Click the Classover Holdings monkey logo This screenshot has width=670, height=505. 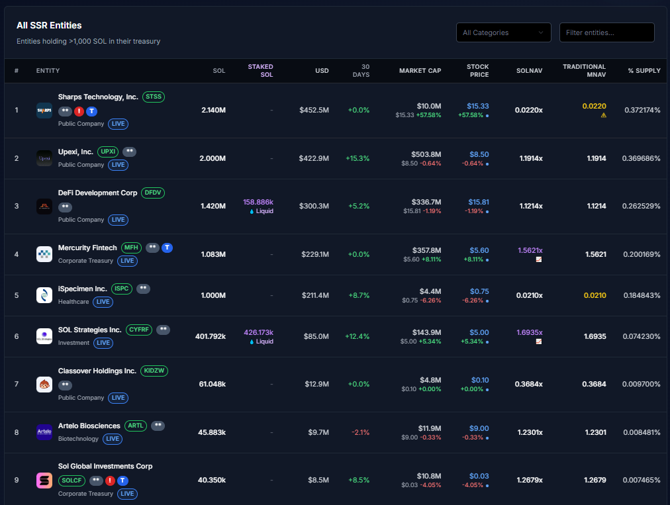[44, 385]
